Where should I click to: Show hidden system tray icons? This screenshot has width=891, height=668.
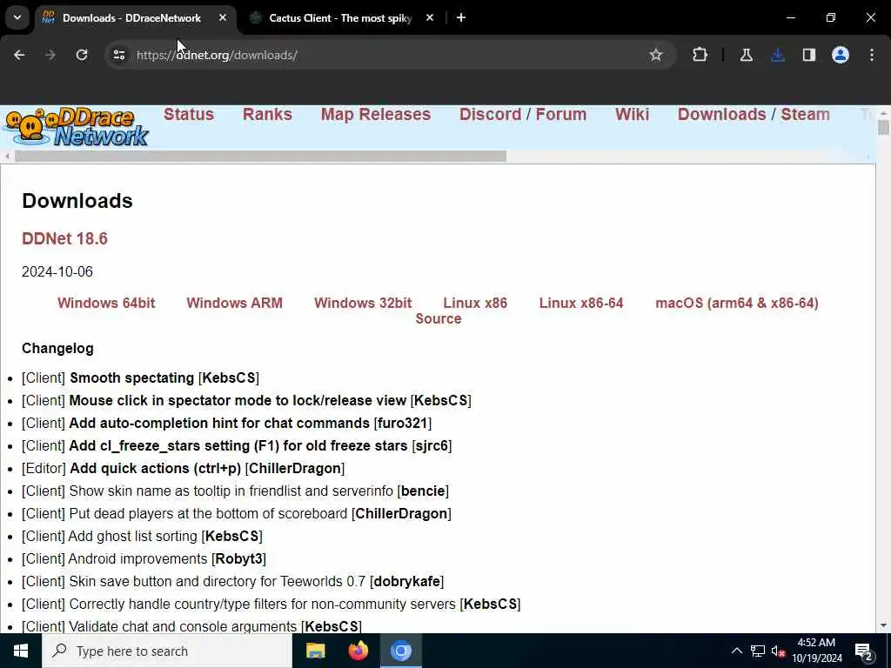coord(736,651)
